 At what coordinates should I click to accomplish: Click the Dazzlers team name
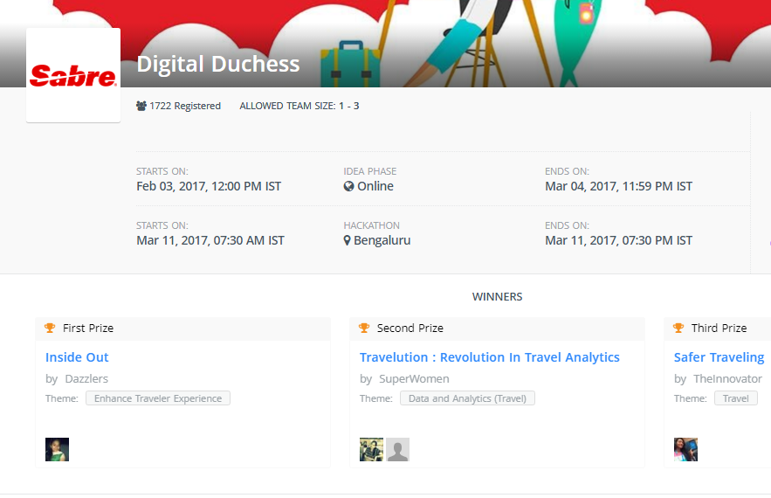pyautogui.click(x=86, y=379)
